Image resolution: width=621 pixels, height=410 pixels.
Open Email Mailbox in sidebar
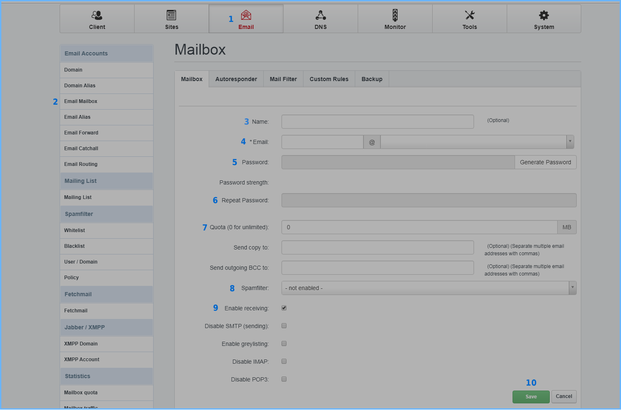click(x=106, y=101)
